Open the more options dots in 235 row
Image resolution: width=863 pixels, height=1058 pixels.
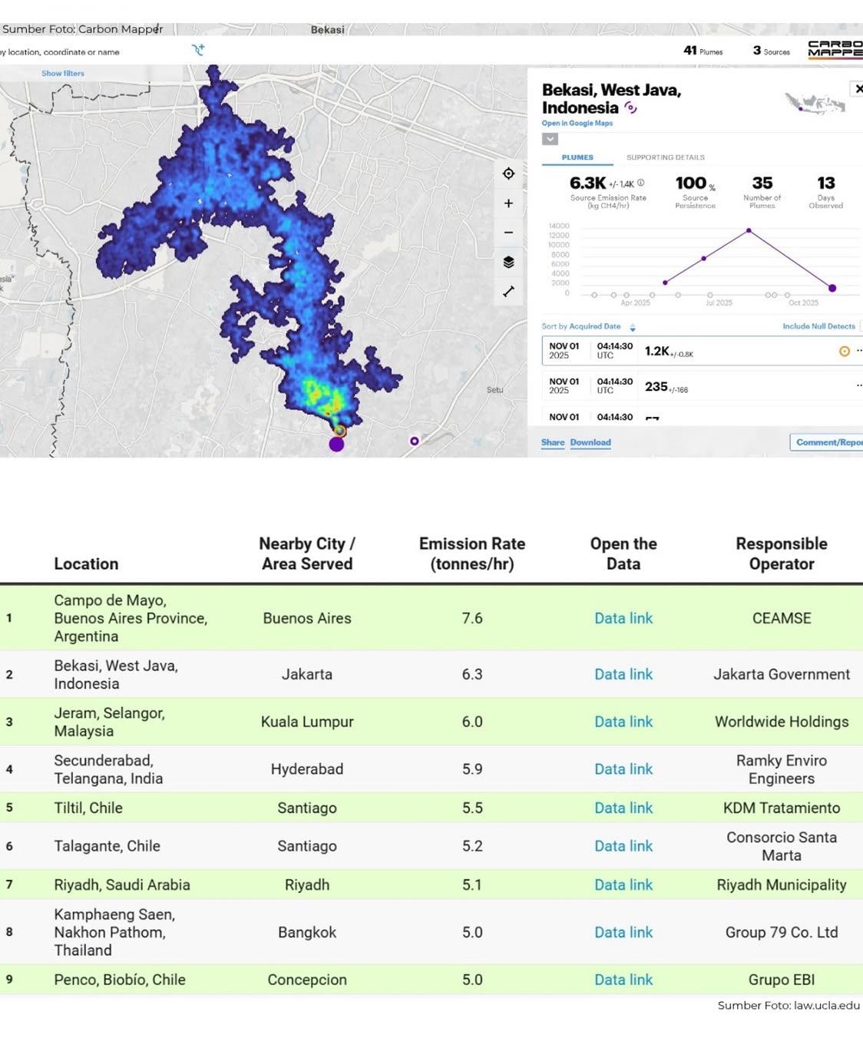859,385
